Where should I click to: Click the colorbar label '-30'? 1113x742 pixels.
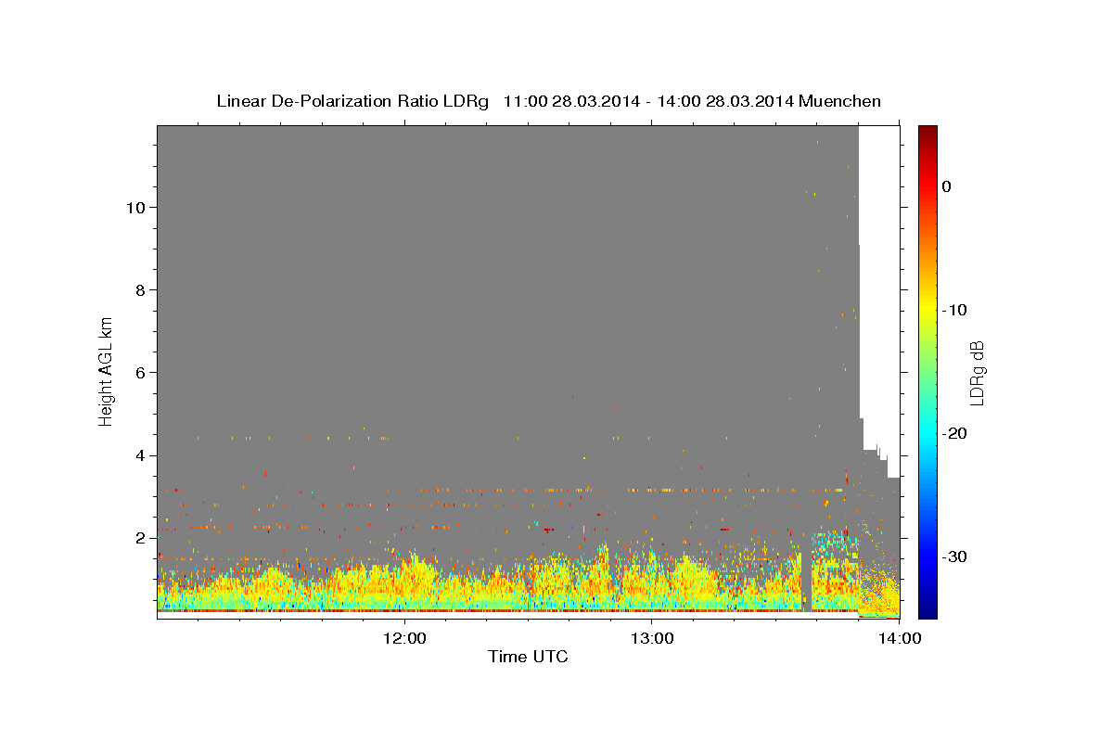pyautogui.click(x=956, y=556)
